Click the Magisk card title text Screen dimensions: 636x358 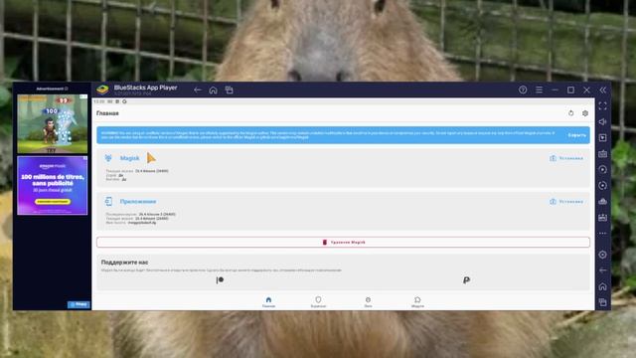130,158
